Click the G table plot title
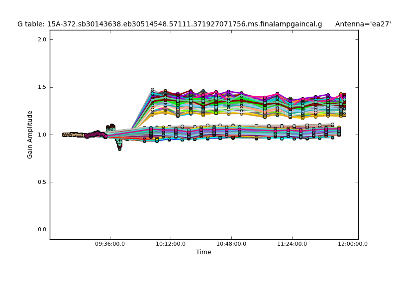The width and height of the screenshot is (398, 299). 169,24
